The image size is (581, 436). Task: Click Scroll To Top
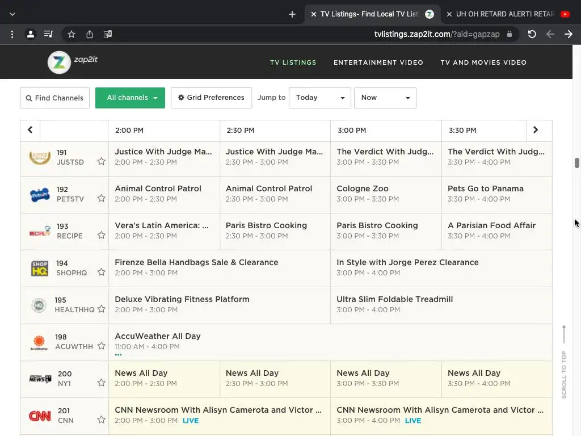point(564,362)
